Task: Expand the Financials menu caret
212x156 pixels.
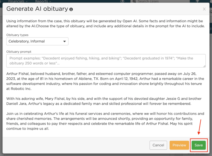Action: tap(26, 1)
